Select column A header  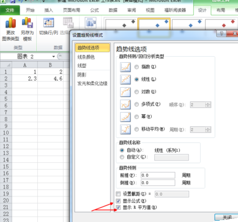click(24, 65)
